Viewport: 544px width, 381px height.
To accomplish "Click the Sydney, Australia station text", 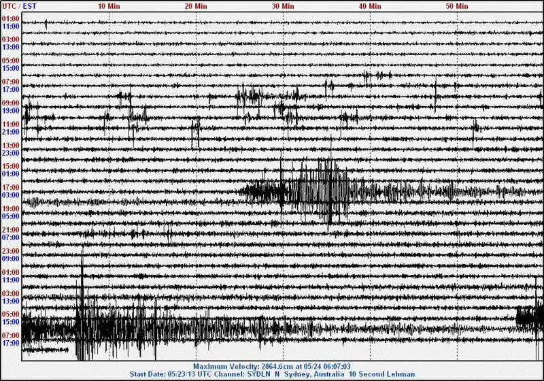I will click(x=314, y=374).
